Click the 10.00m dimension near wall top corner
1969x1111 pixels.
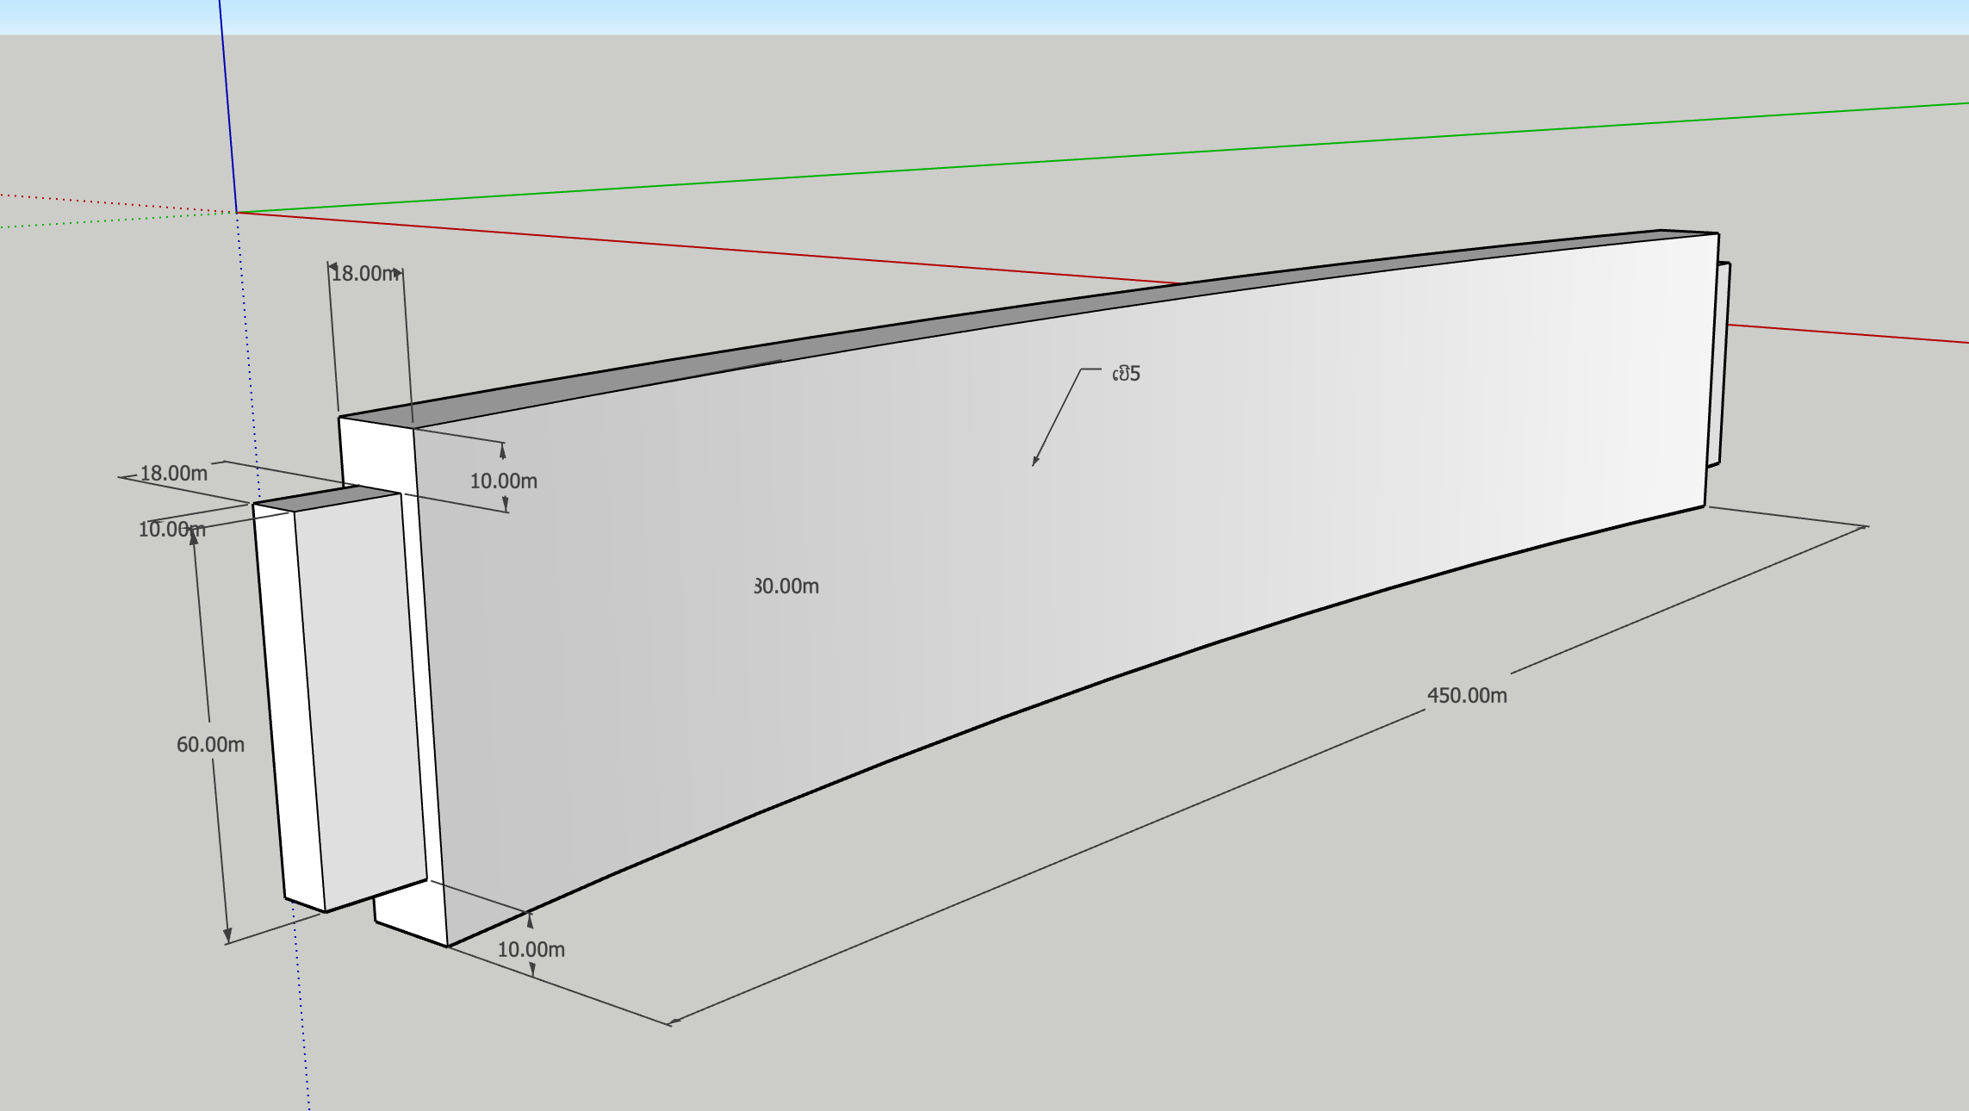503,481
